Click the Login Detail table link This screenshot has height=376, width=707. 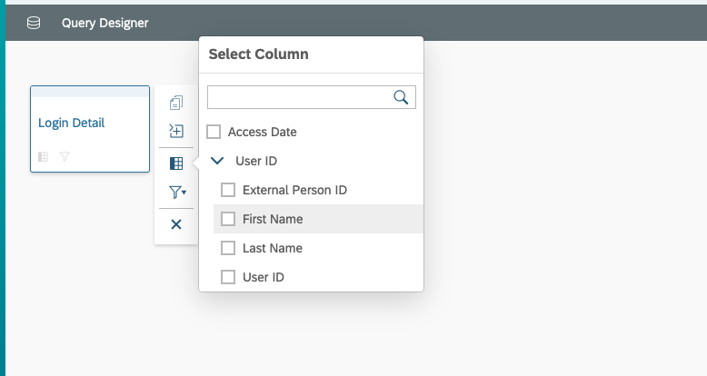tap(71, 123)
